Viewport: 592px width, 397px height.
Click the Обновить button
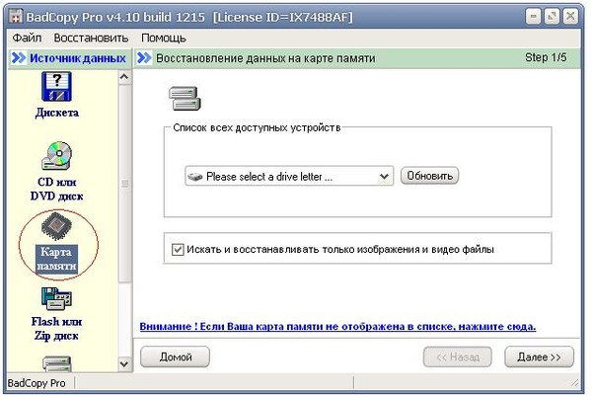pyautogui.click(x=429, y=176)
